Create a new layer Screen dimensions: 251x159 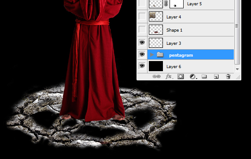coord(216,76)
